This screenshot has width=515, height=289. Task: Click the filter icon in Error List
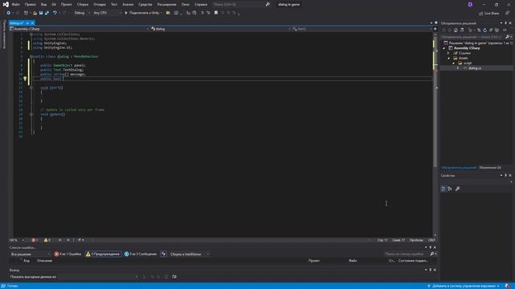(163, 254)
